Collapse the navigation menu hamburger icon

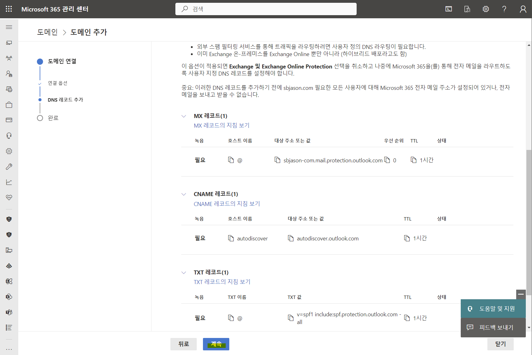click(9, 27)
